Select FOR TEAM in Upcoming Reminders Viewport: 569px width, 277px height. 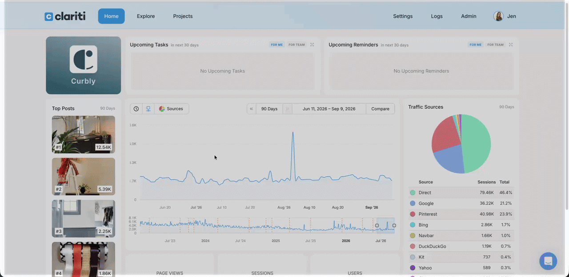[x=495, y=44]
